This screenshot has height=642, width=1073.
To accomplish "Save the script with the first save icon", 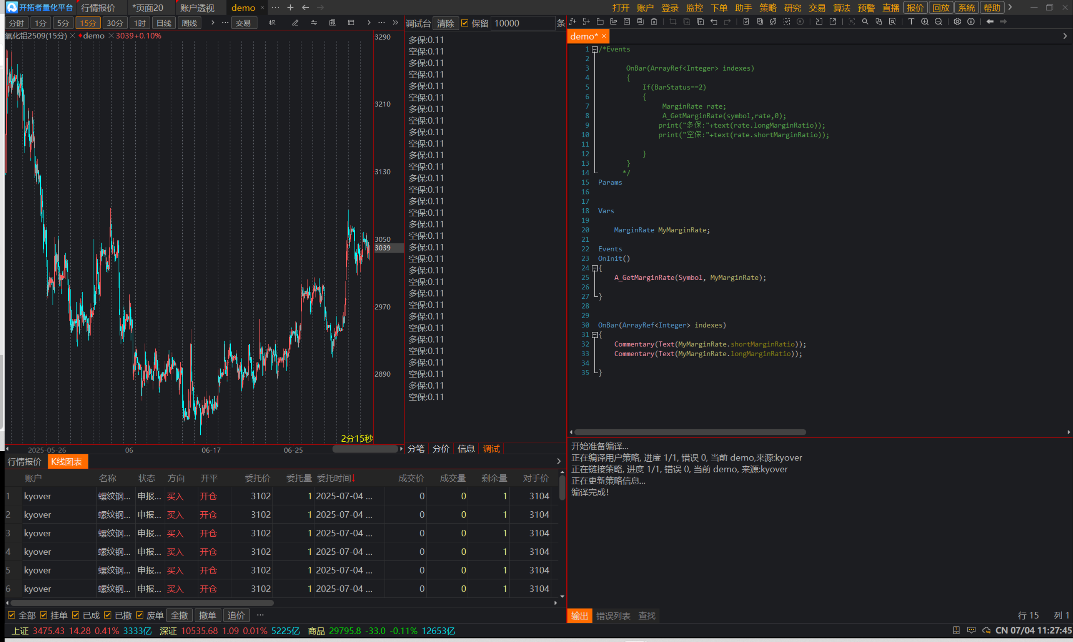I will (x=627, y=22).
